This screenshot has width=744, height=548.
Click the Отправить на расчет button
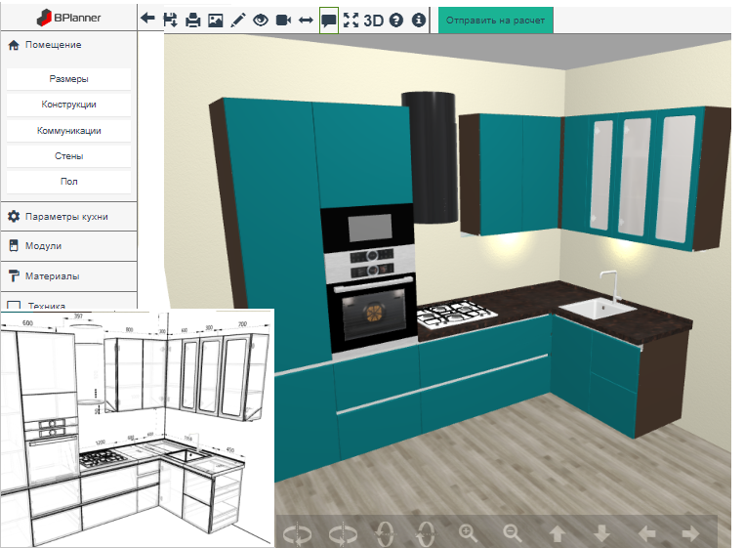(x=495, y=20)
